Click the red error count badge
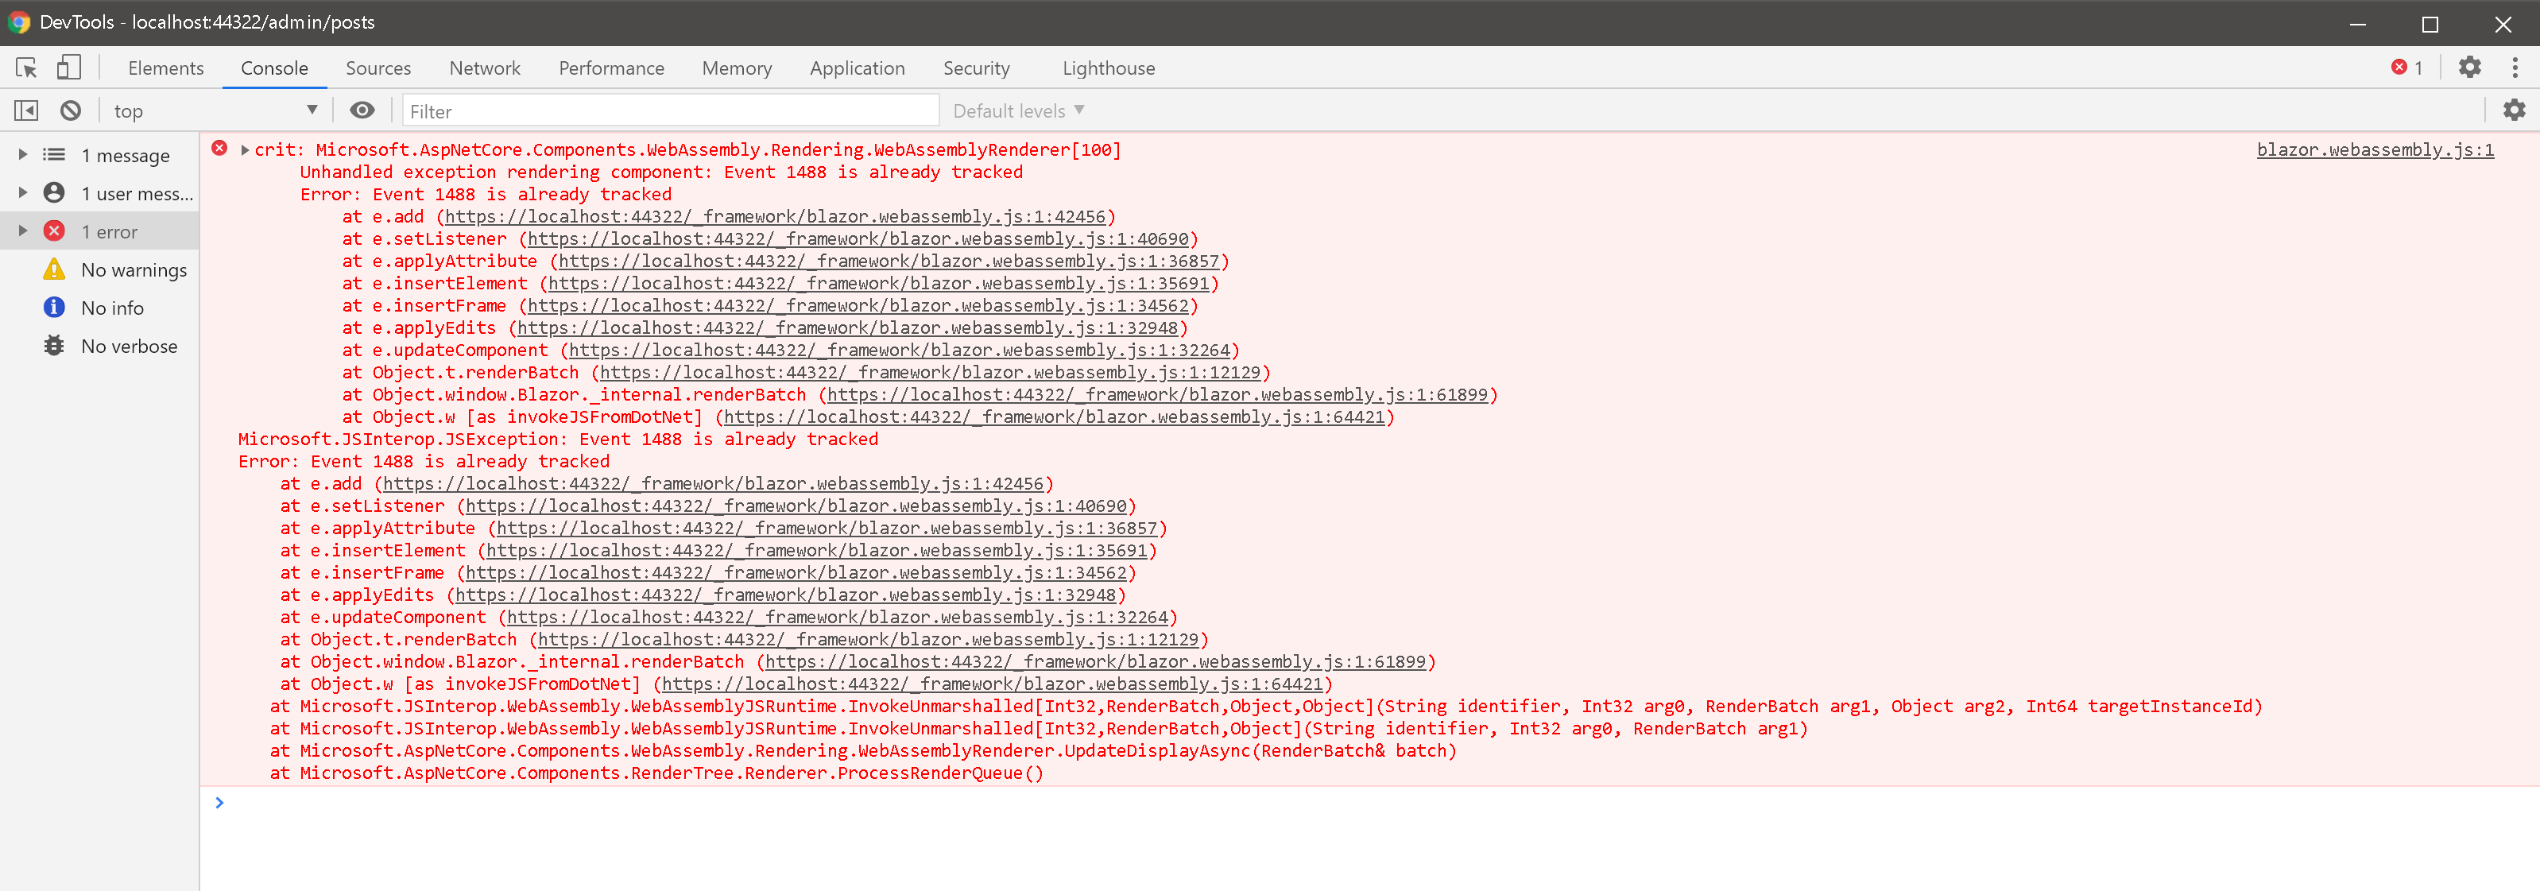Image resolution: width=2540 pixels, height=891 pixels. 2407,67
